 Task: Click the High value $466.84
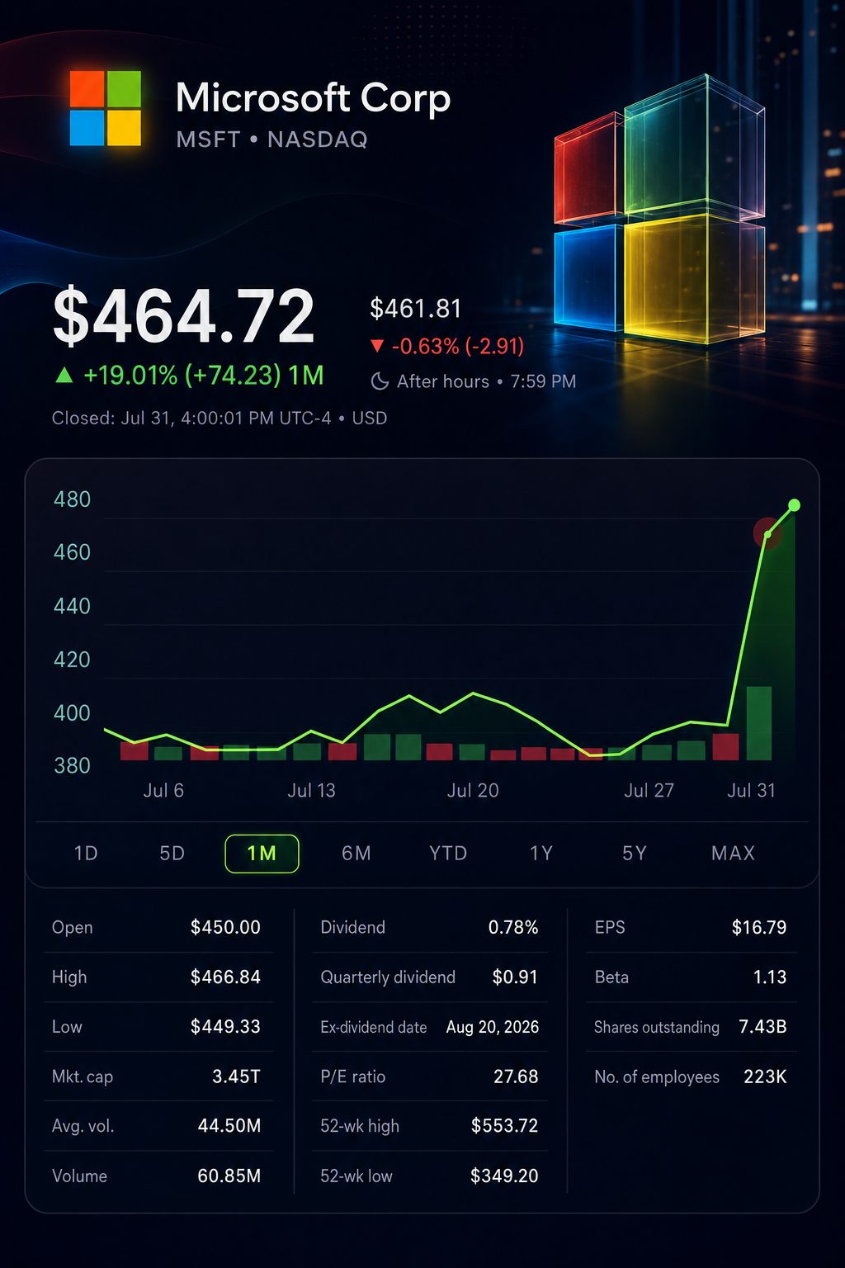click(225, 977)
